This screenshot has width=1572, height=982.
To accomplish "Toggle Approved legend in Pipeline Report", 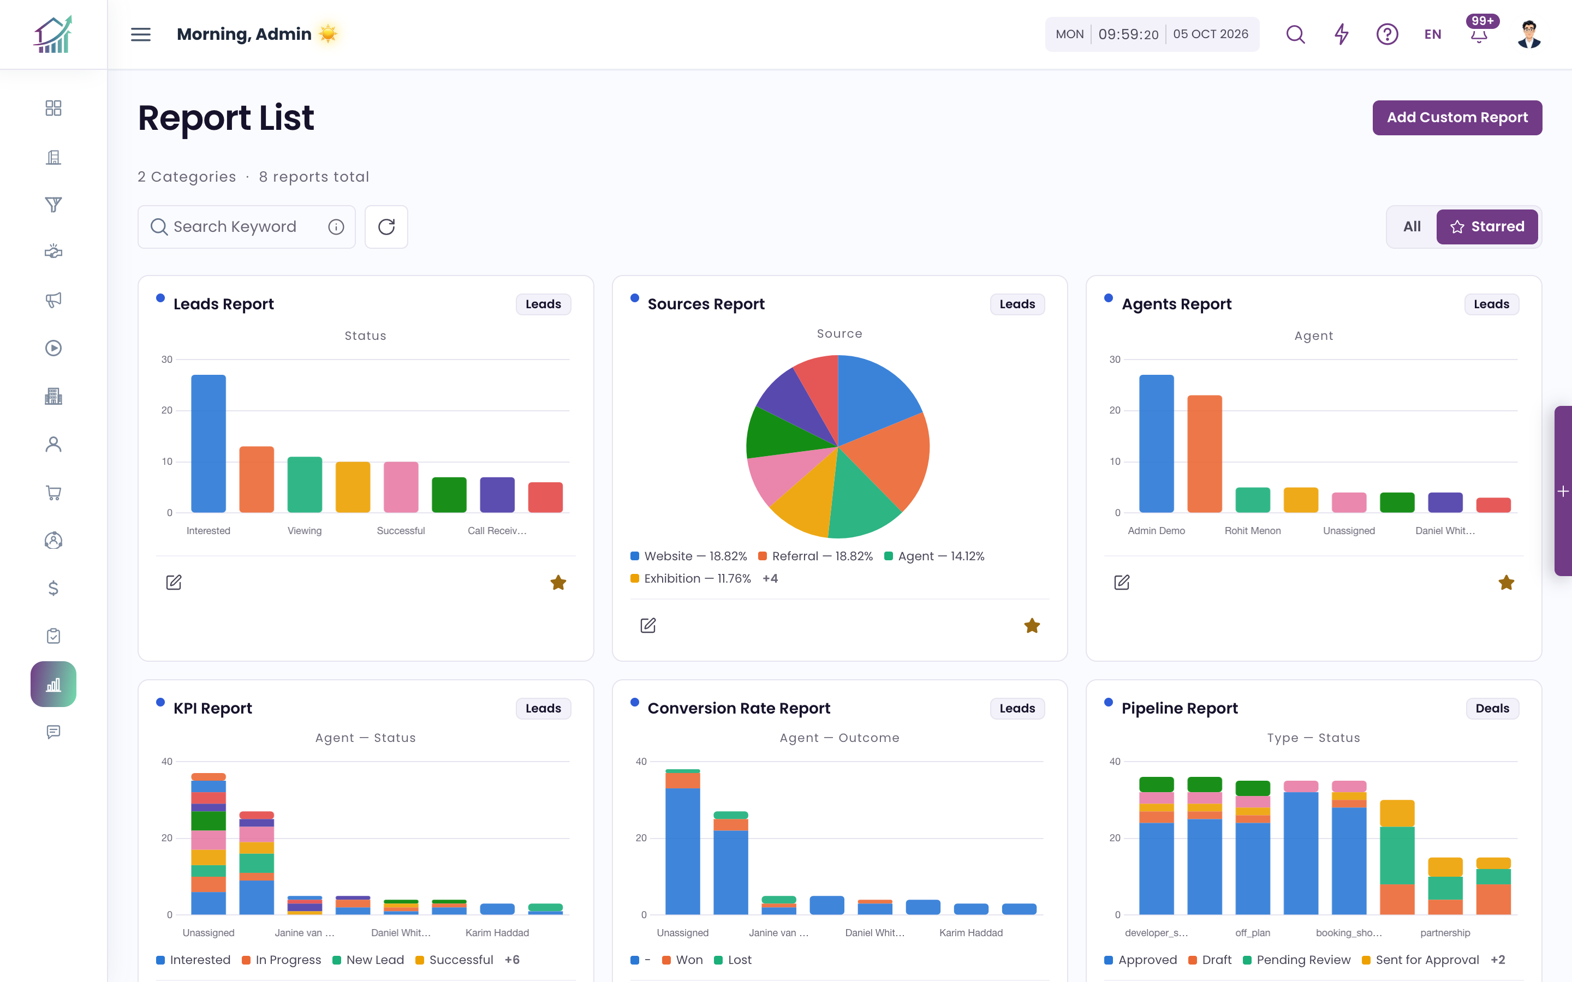I will pyautogui.click(x=1141, y=959).
